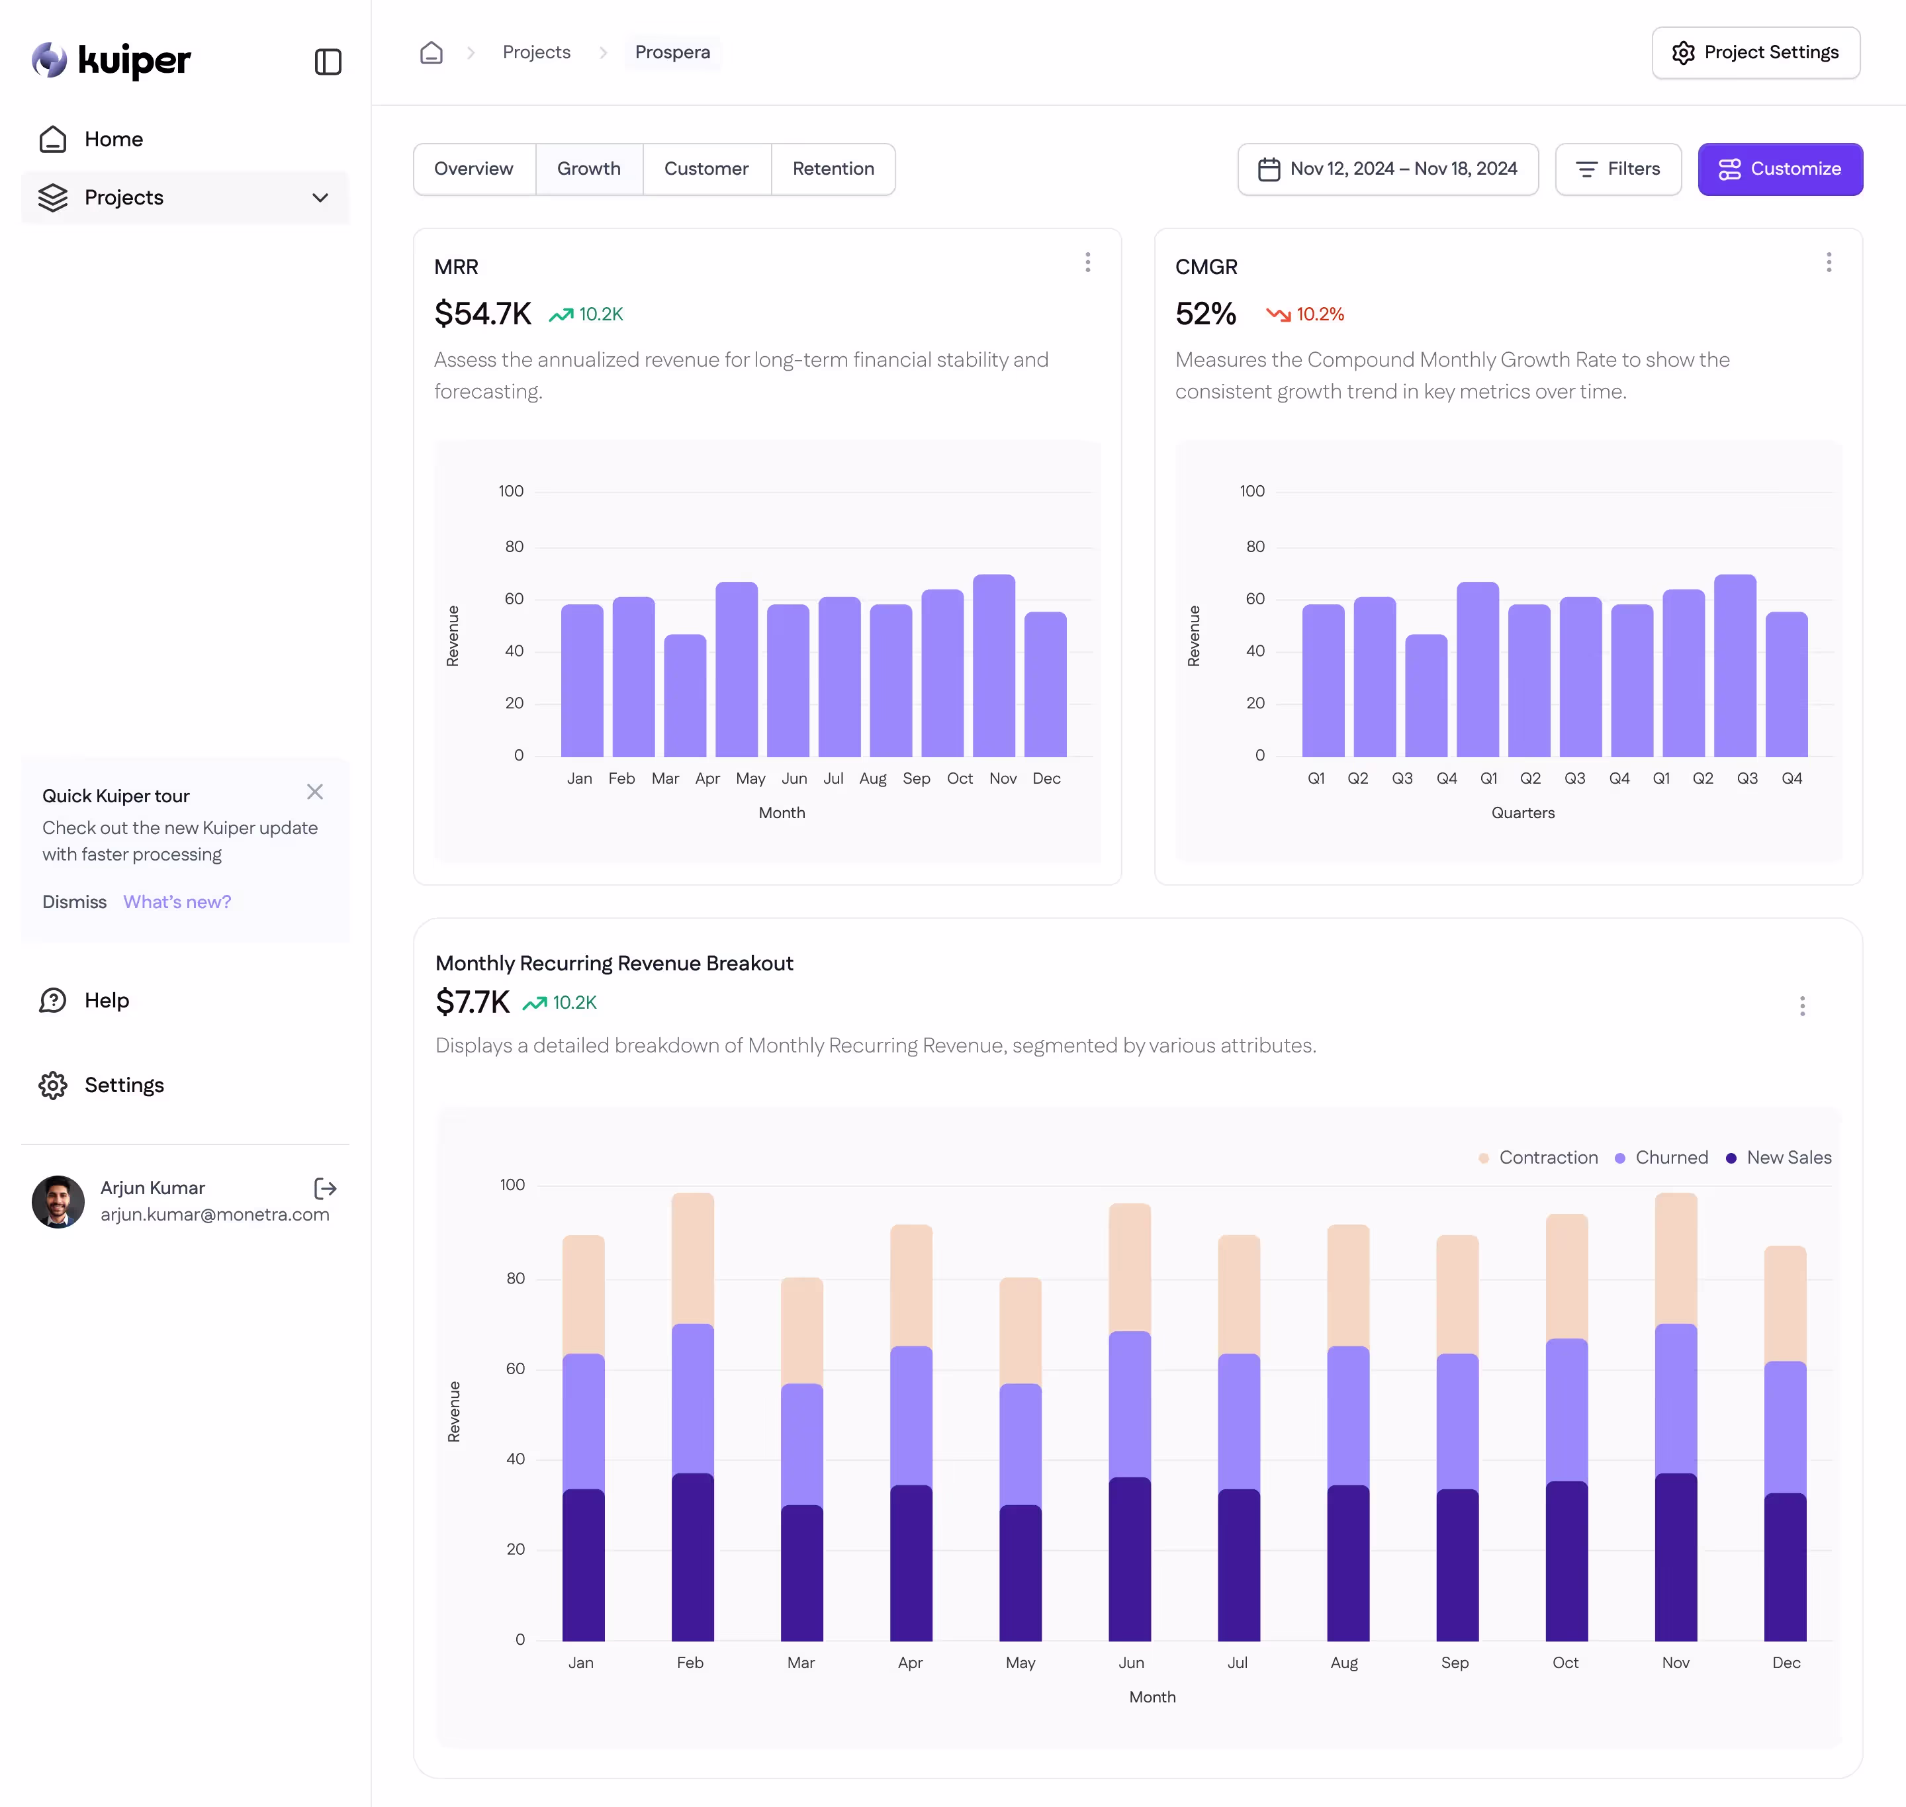Close the Quick Kuiper tour card
Image resolution: width=1906 pixels, height=1807 pixels.
tap(314, 792)
